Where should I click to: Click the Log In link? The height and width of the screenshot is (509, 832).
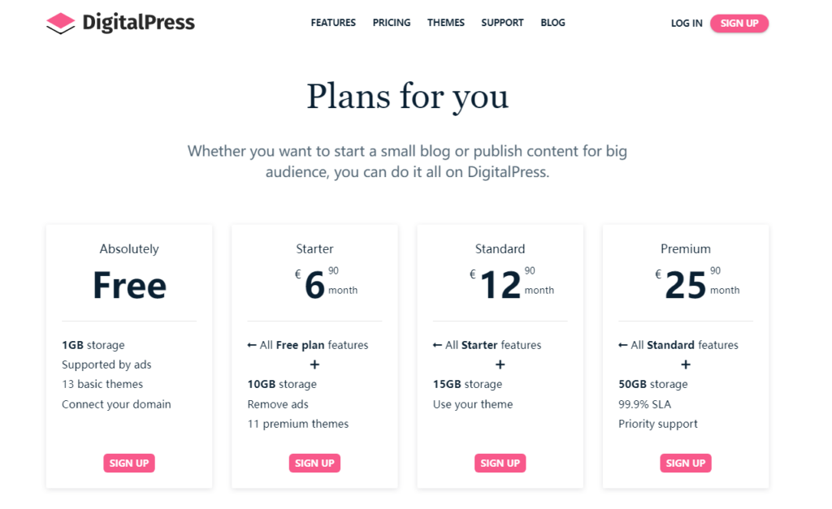tap(687, 24)
